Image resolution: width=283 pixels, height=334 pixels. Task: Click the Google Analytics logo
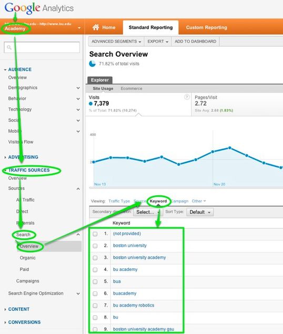39,8
